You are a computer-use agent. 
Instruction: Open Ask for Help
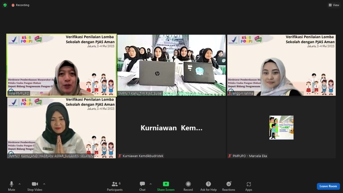click(208, 186)
